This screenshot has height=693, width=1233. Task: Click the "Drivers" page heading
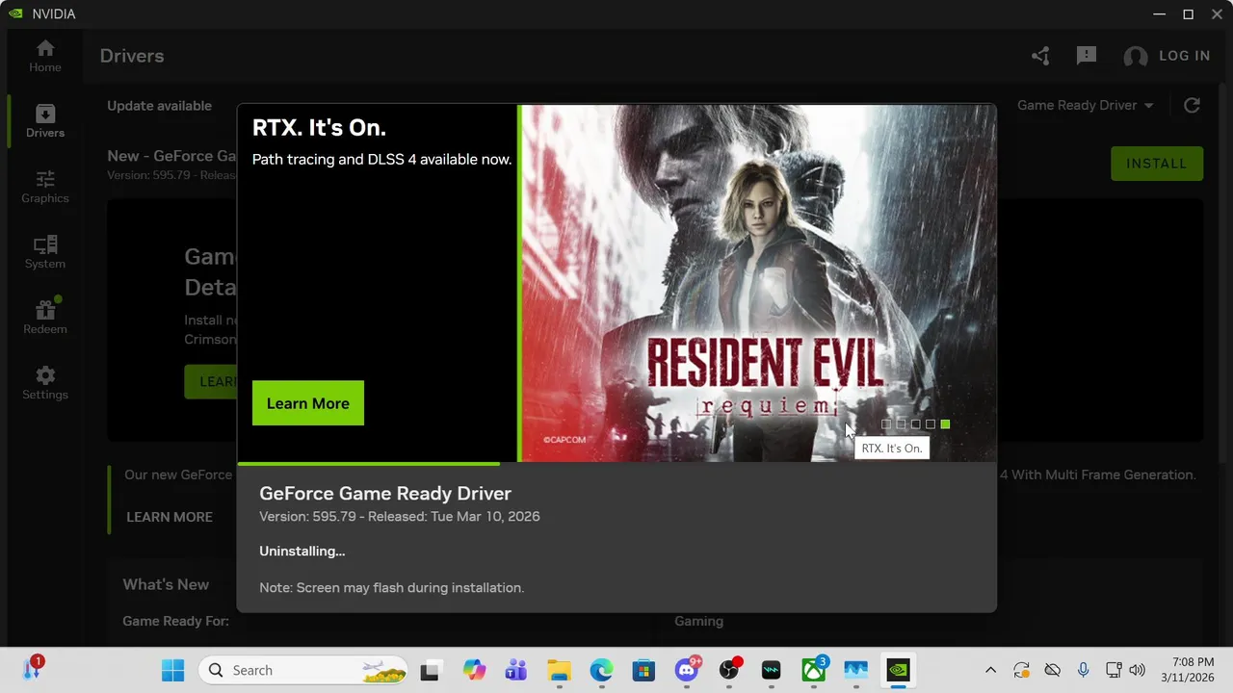coord(132,56)
